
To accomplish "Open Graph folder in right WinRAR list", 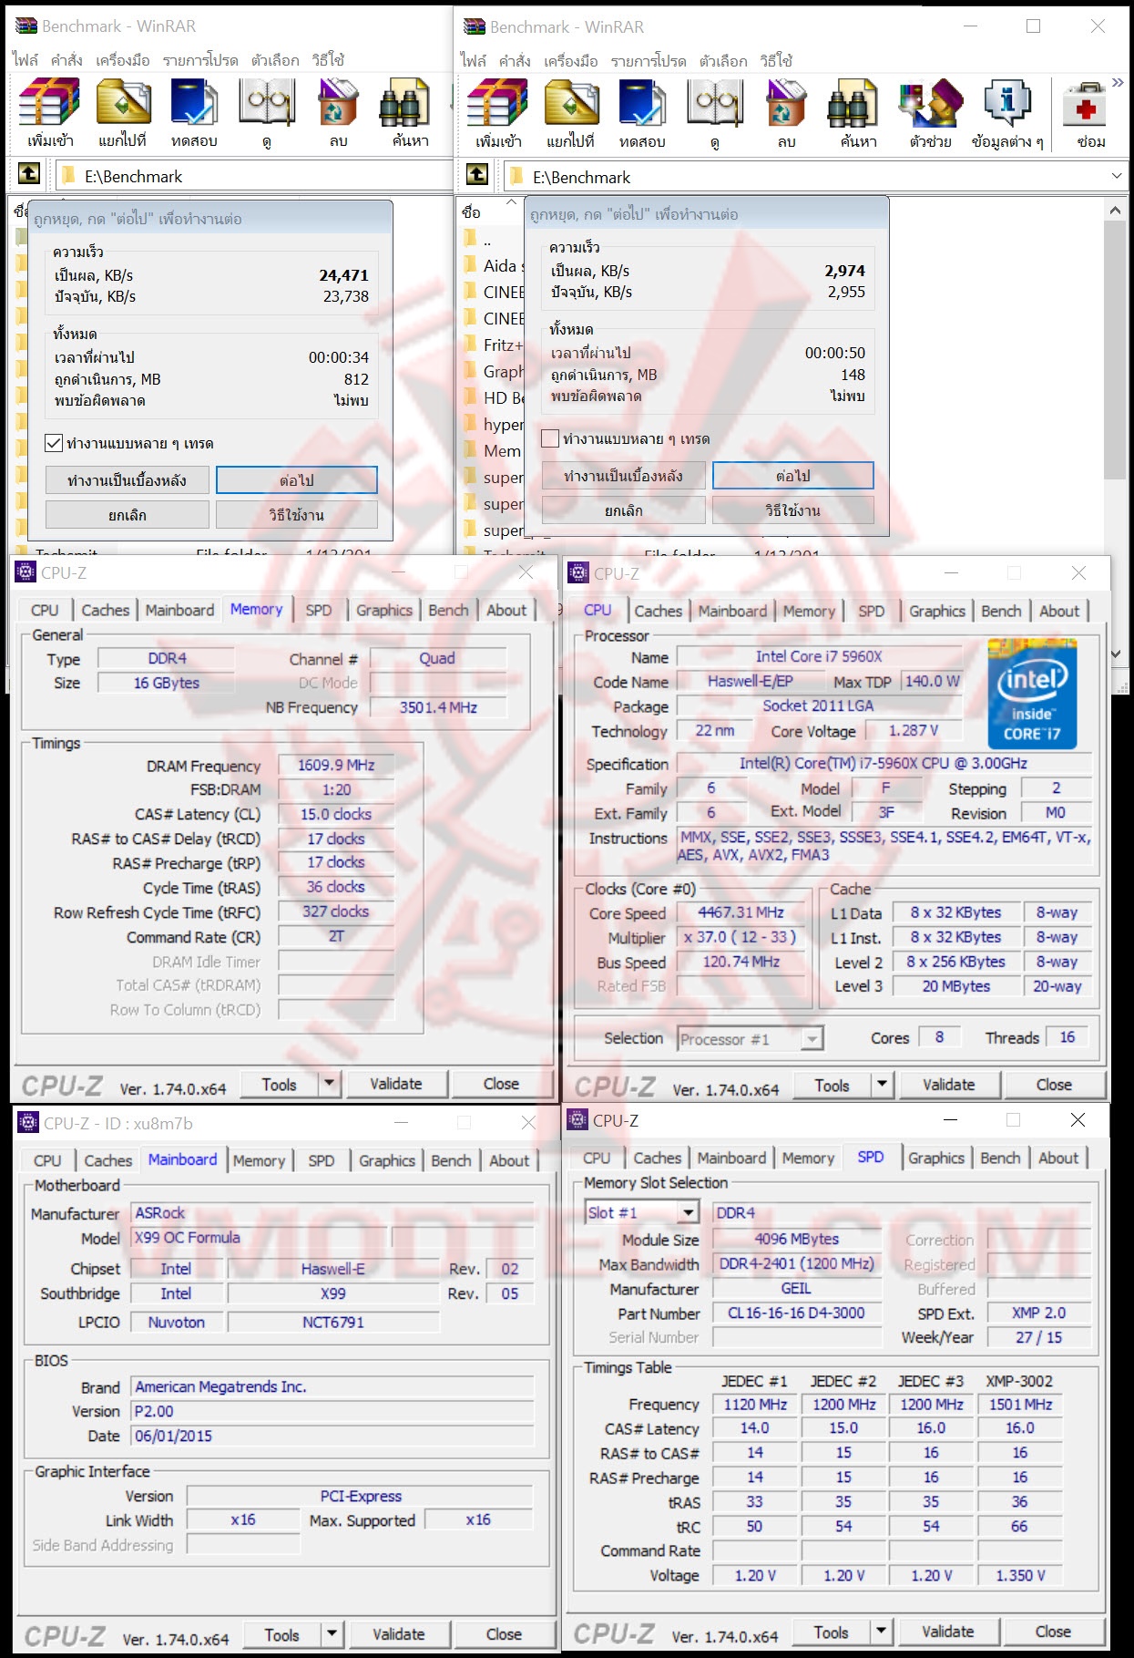I will 493,371.
